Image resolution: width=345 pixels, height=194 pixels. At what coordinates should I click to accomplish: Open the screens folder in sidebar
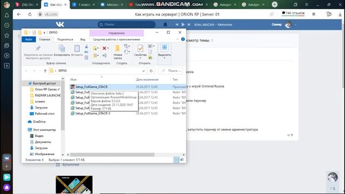[x=40, y=102]
